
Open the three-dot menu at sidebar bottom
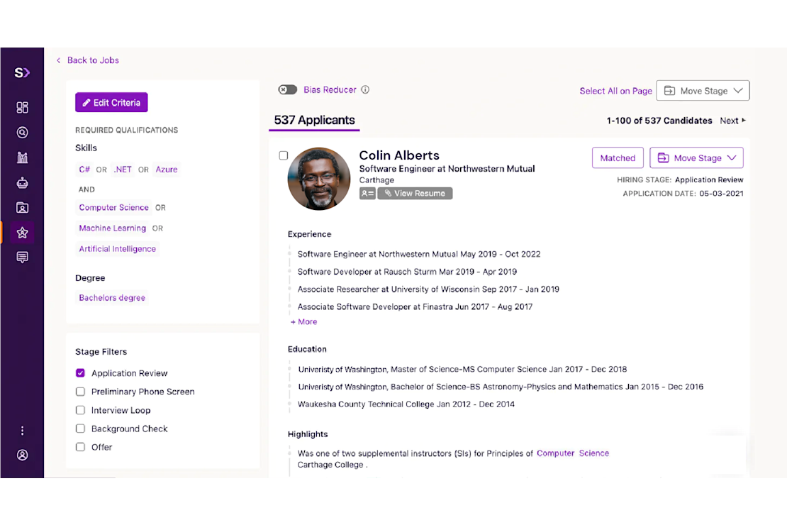click(x=22, y=431)
